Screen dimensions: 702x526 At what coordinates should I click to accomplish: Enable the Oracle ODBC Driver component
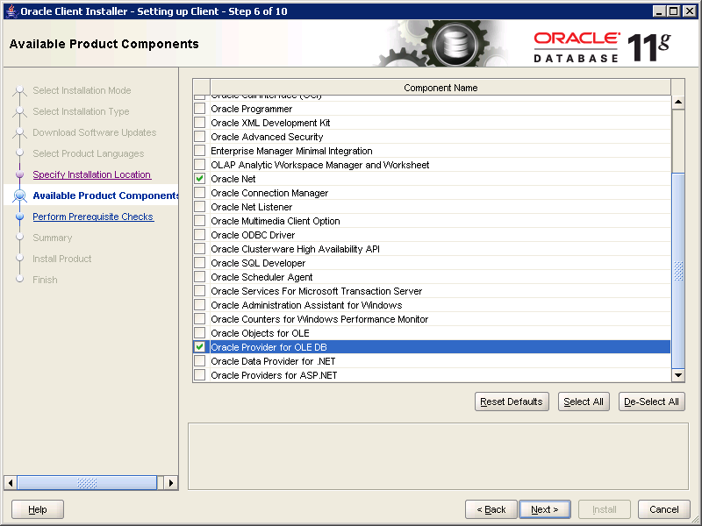pyautogui.click(x=199, y=235)
